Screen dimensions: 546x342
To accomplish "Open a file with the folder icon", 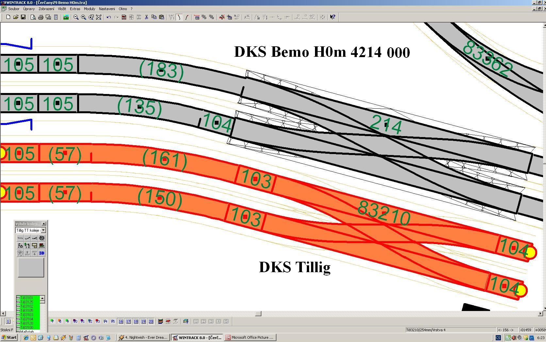I will [15, 17].
